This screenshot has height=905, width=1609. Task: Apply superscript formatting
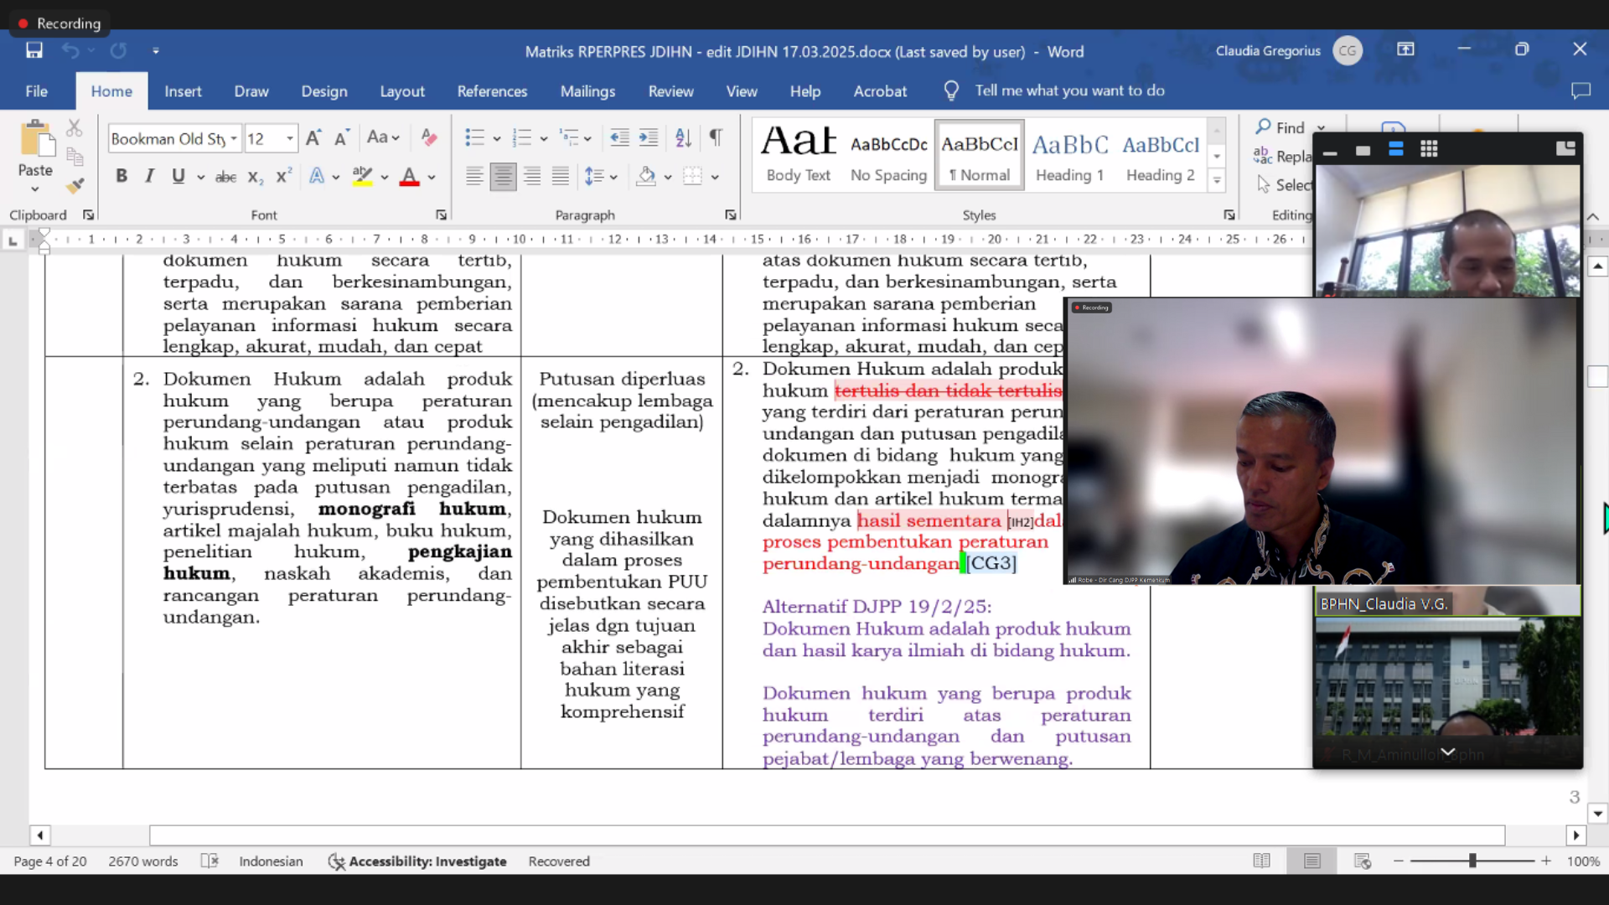[x=283, y=176]
